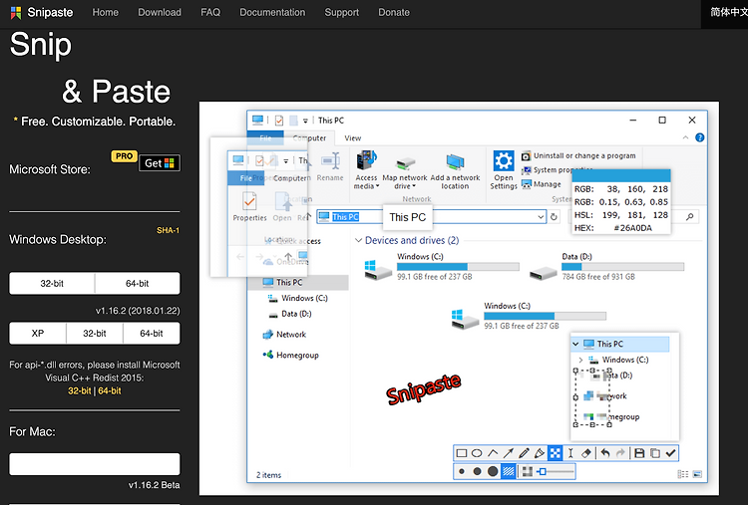748x505 pixels.
Task: Switch to the Computer ribbon tab
Action: (309, 138)
